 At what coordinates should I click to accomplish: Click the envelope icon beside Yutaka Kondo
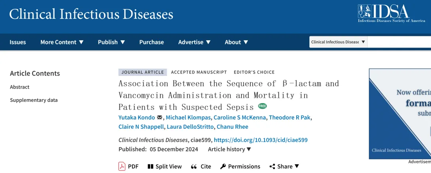160,117
